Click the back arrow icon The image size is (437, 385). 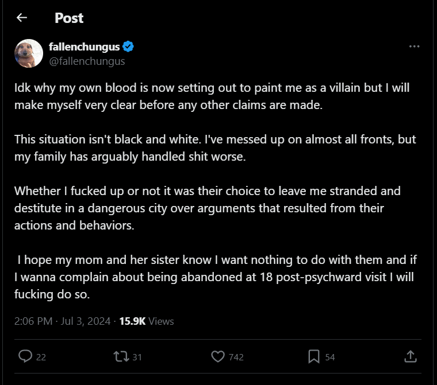(22, 18)
